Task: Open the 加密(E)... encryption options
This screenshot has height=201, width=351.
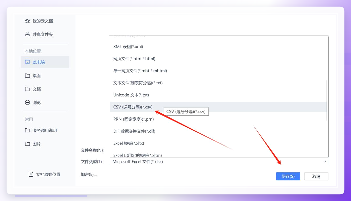Action: click(89, 175)
